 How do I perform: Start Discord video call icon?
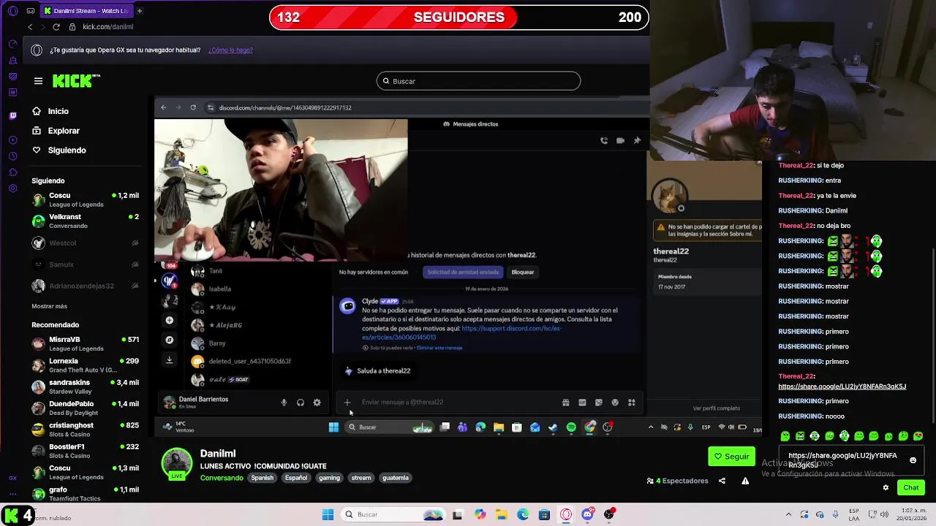pyautogui.click(x=620, y=140)
